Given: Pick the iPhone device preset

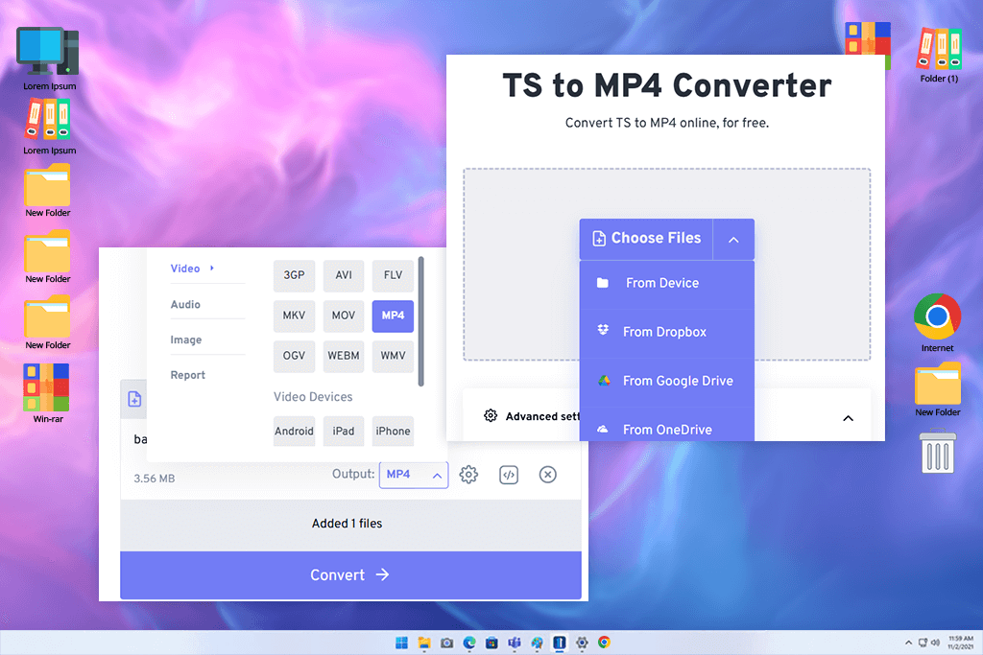Looking at the screenshot, I should tap(393, 431).
